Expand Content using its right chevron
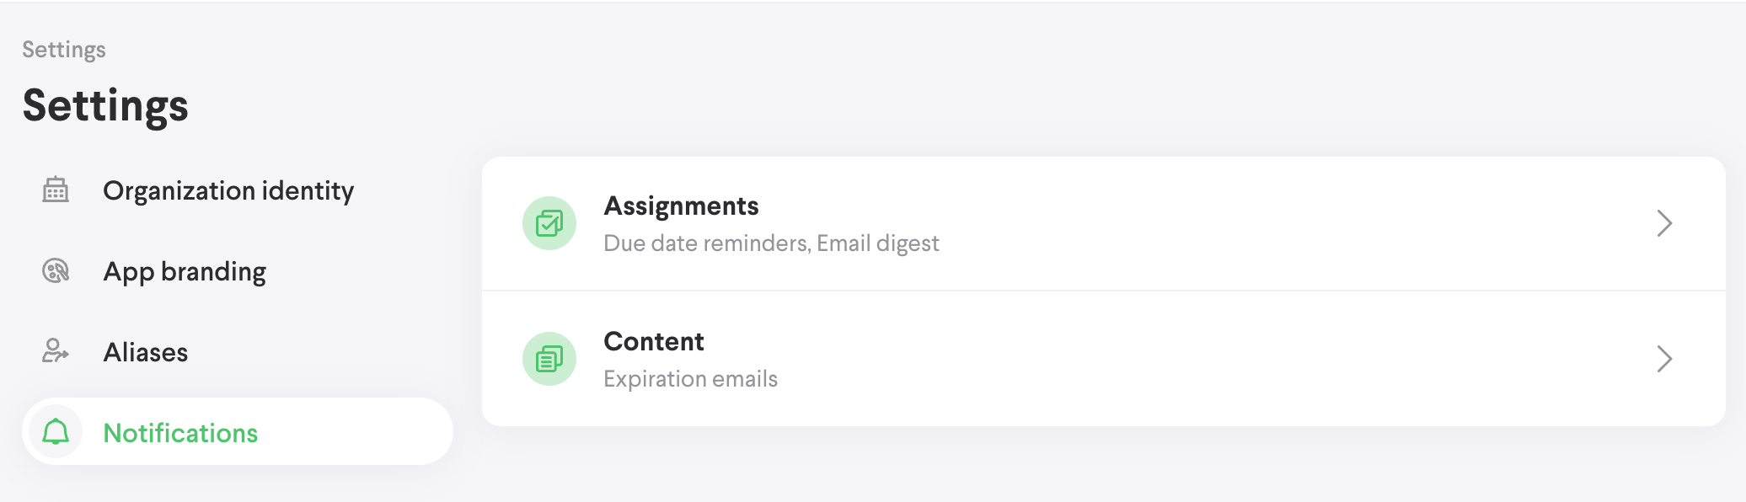 pos(1663,359)
